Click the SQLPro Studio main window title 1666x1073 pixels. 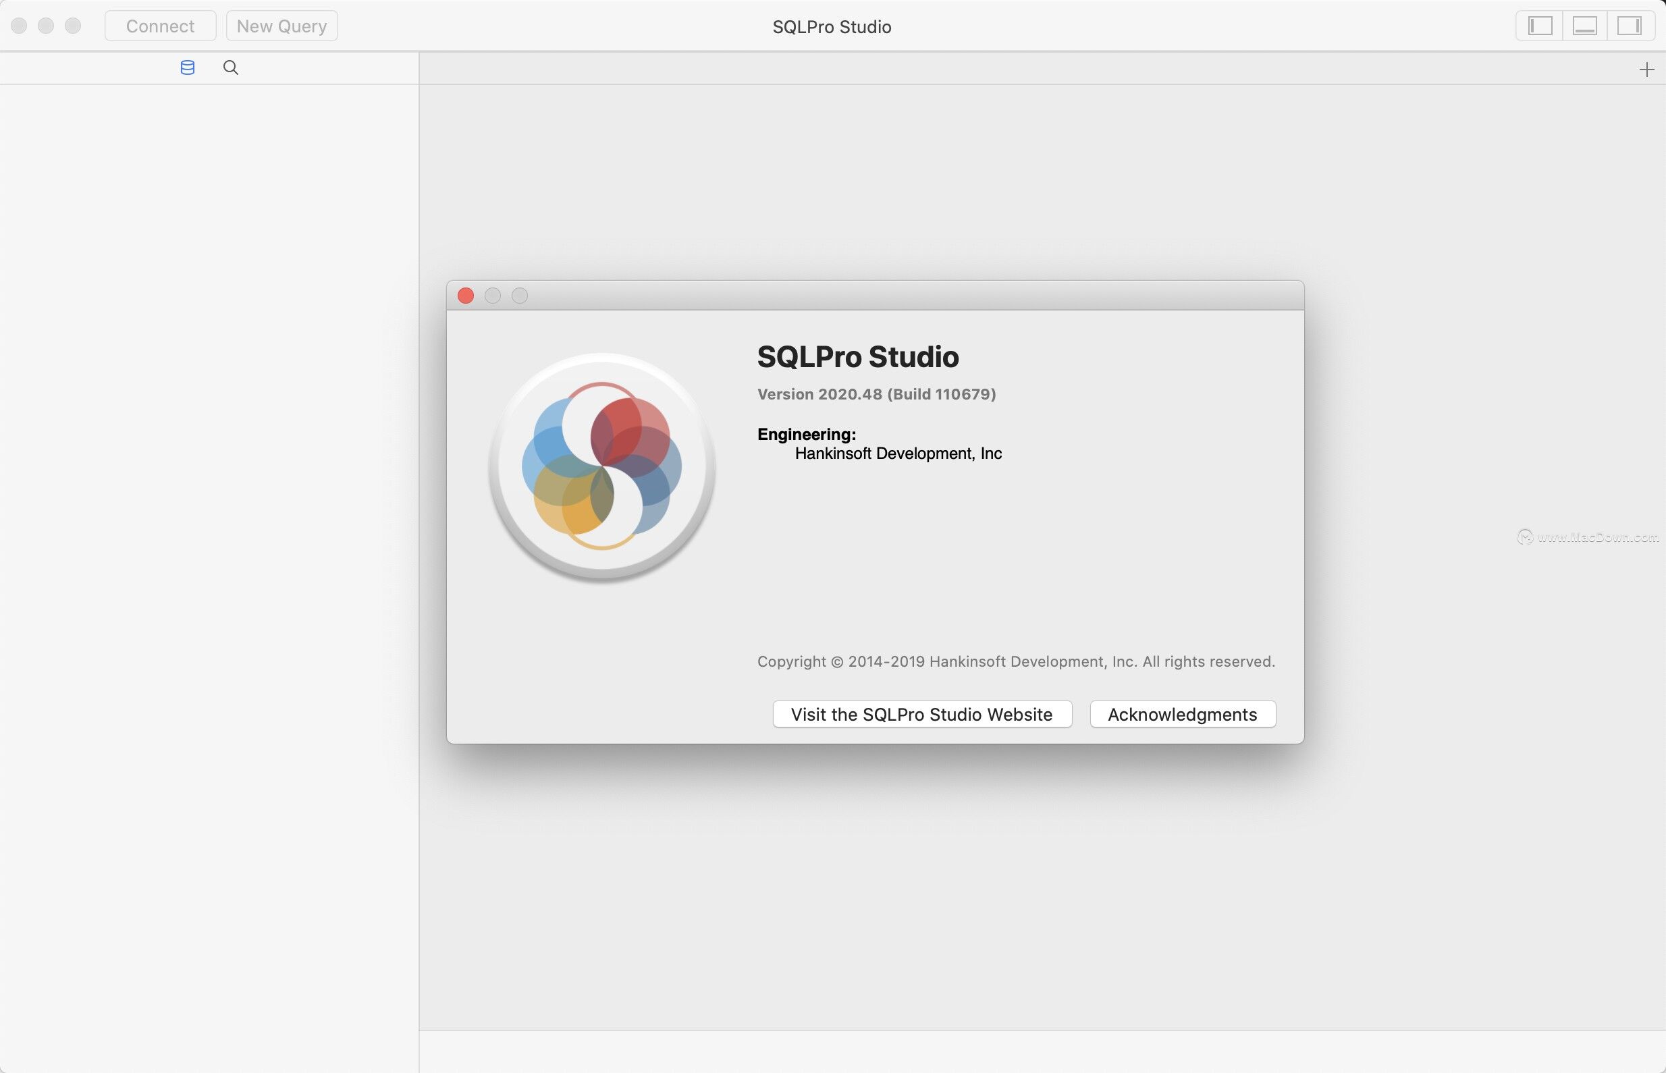pyautogui.click(x=832, y=26)
